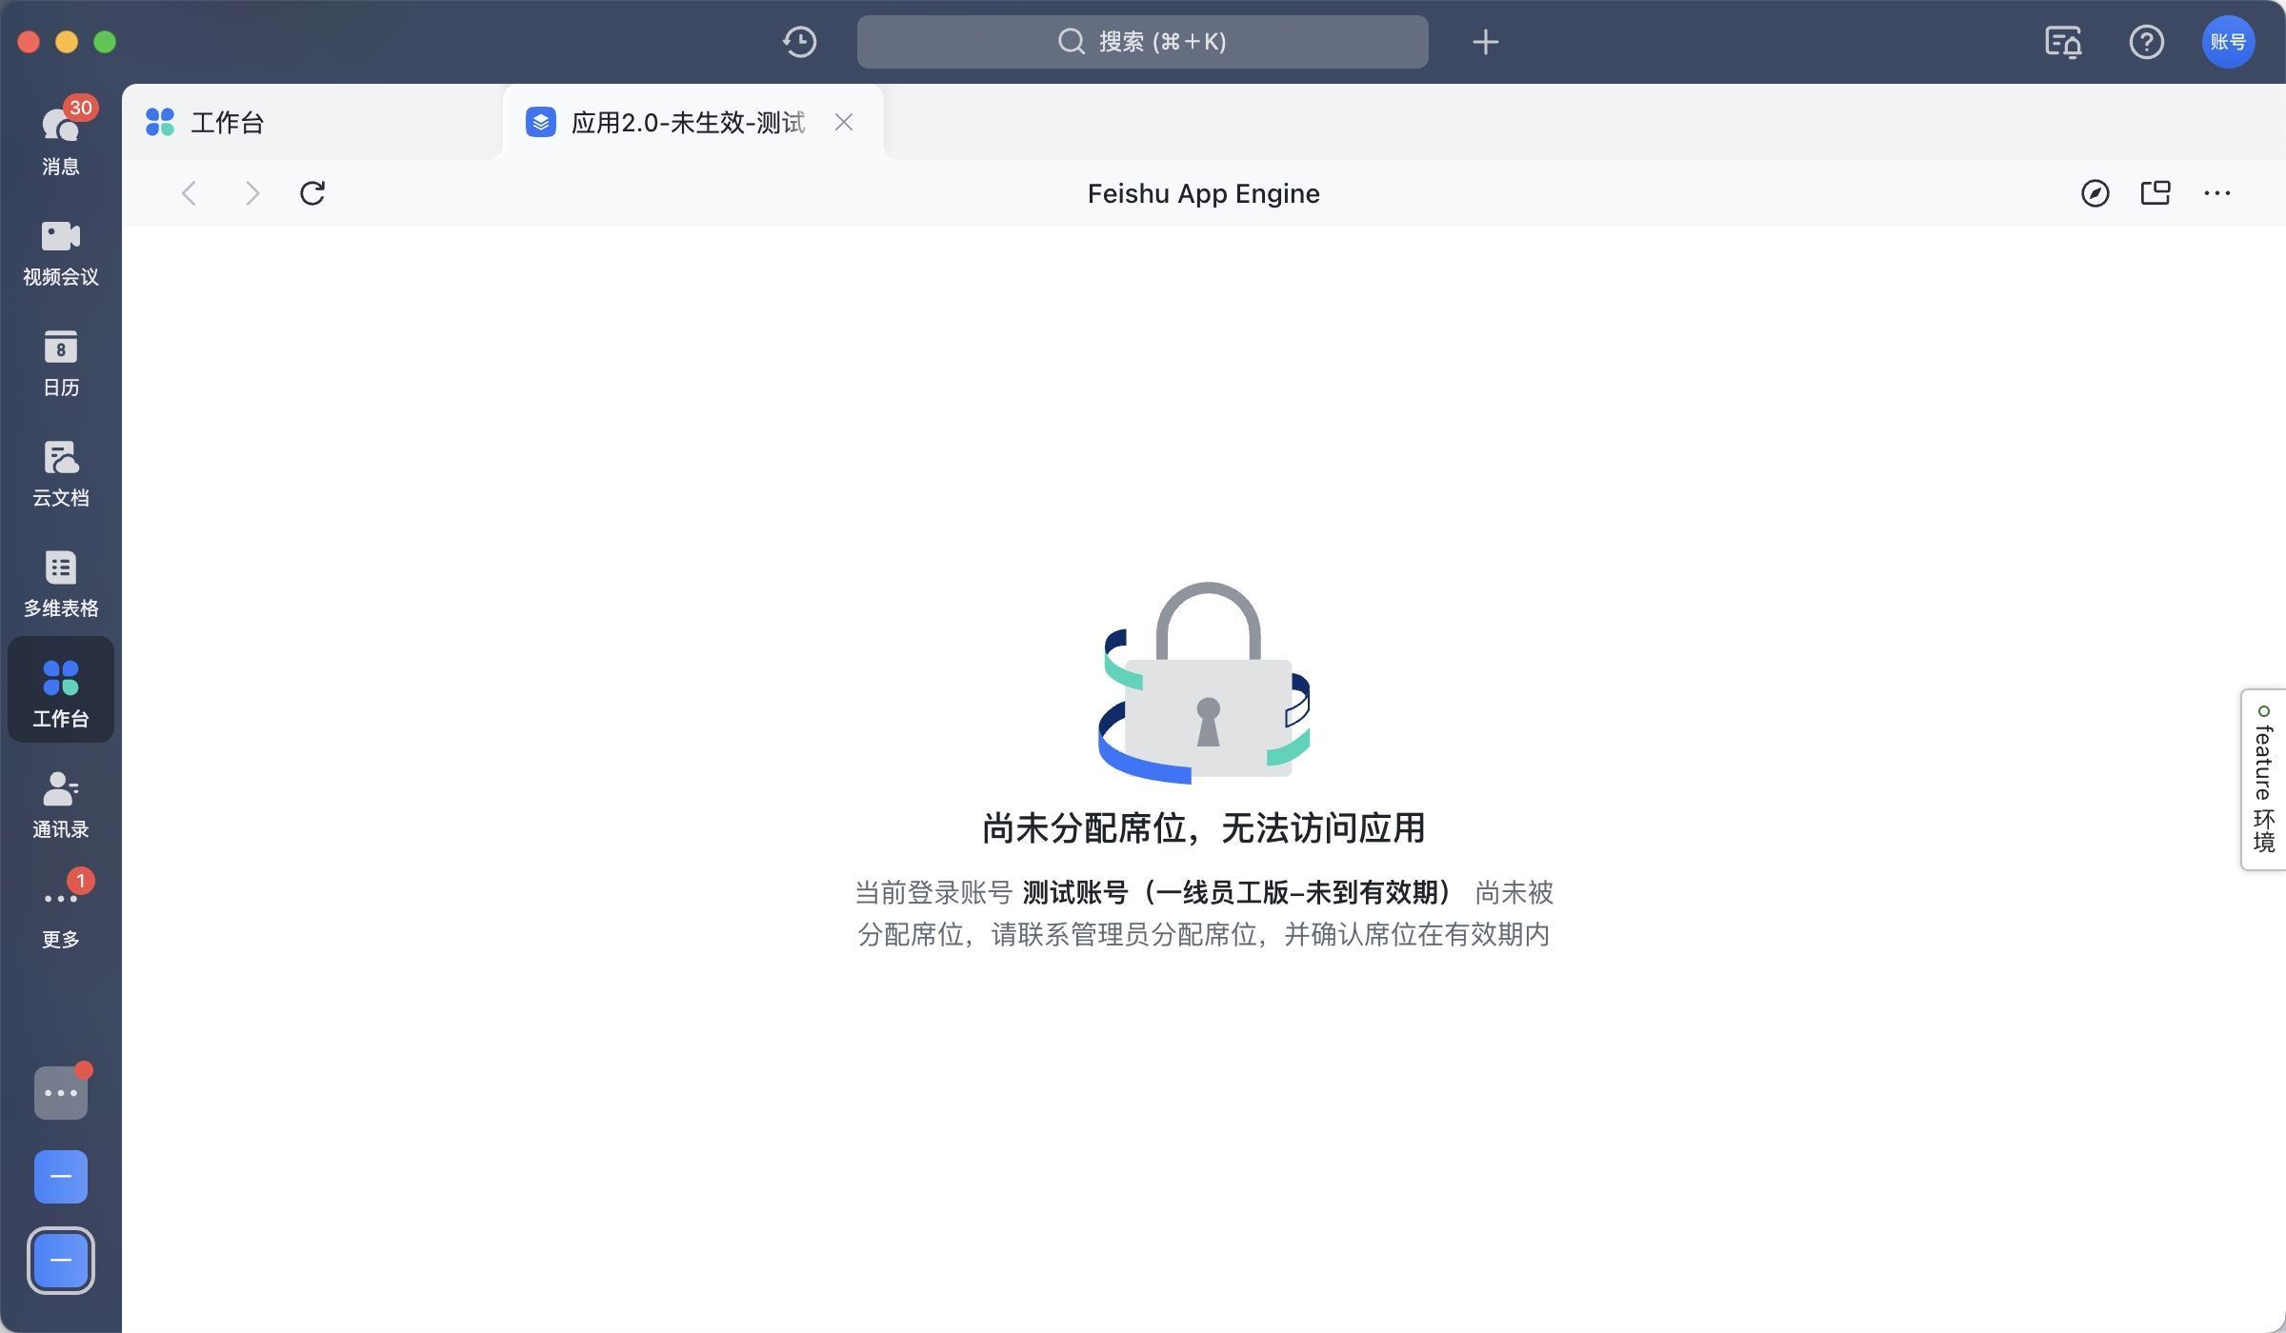Close the 应用2.0-未生效-测试 tab

point(843,122)
